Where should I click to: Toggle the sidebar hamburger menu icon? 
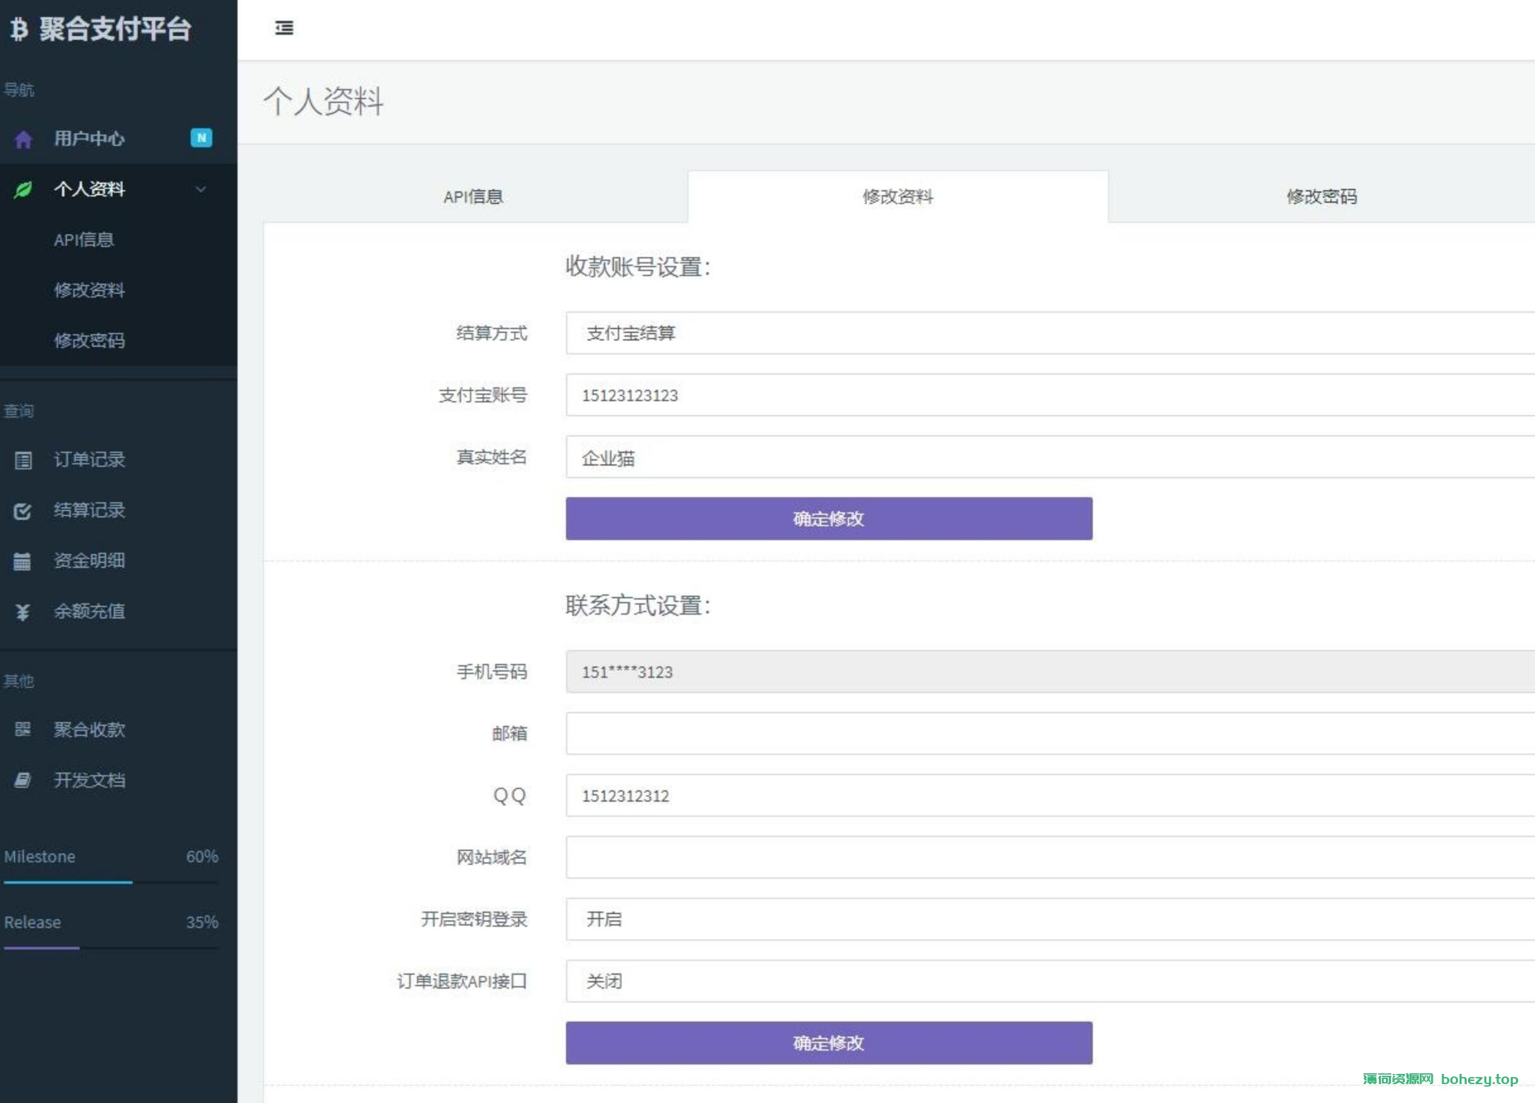pyautogui.click(x=284, y=28)
